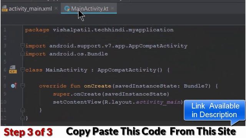Click android.os.Bundle import text

point(78,54)
